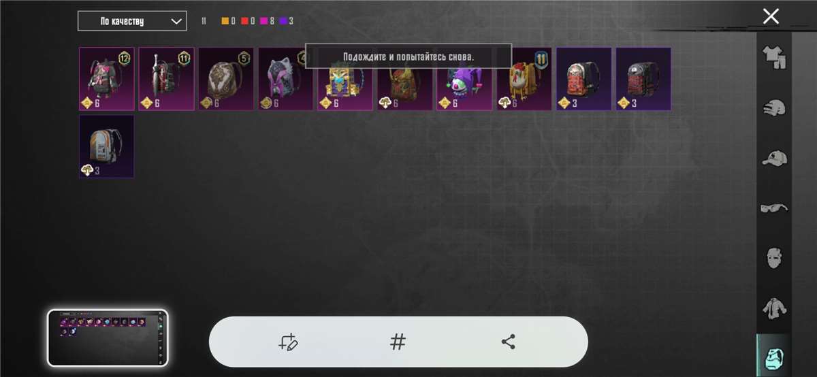The image size is (817, 377).
Task: Select the rooster backpack item
Action: point(524,79)
